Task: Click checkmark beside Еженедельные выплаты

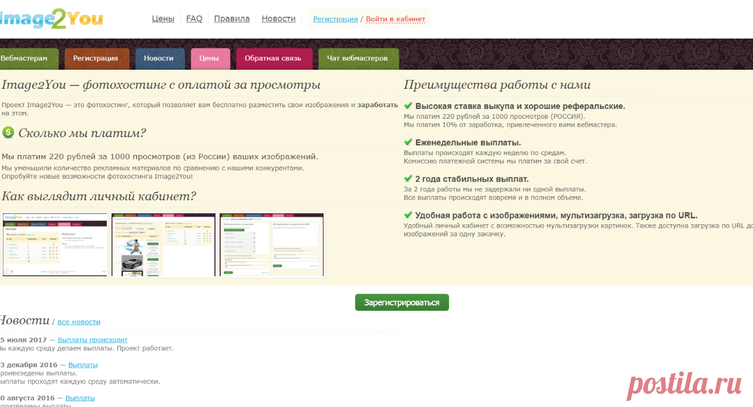Action: point(408,142)
